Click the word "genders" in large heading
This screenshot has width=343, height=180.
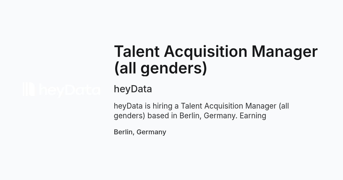[x=171, y=69]
